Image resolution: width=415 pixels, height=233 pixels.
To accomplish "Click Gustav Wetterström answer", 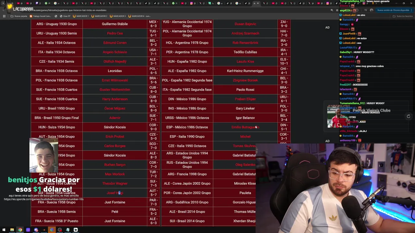I will 115,90.
